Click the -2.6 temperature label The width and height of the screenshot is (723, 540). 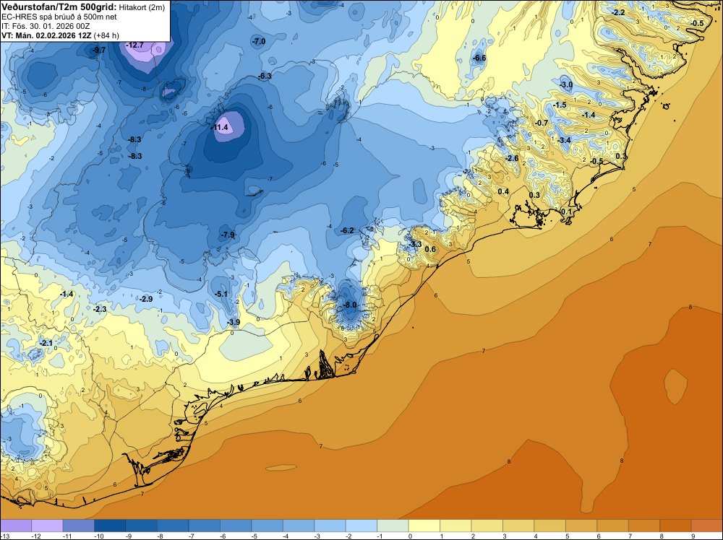(x=512, y=158)
